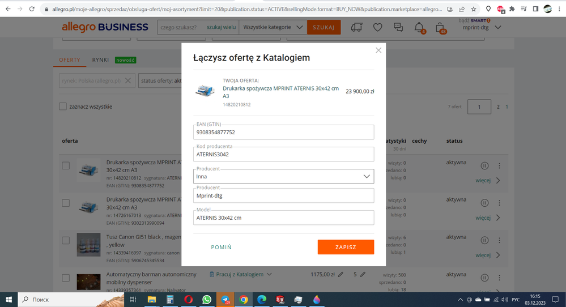Go back in the browser
The height and width of the screenshot is (307, 566).
[x=8, y=9]
